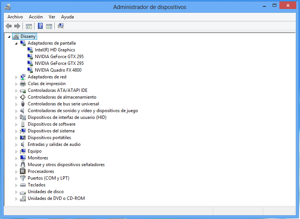Expand the Teclados branch
300x219 pixels.
click(x=16, y=185)
